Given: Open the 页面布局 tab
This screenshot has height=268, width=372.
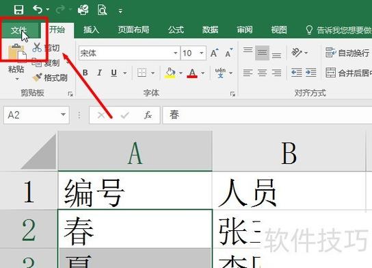Looking at the screenshot, I should (x=133, y=30).
